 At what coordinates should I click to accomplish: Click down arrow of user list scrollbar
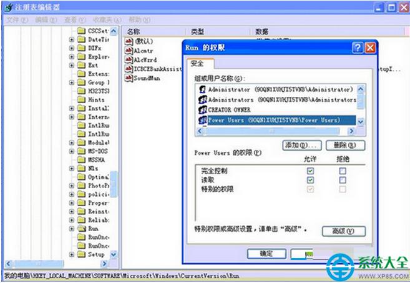361,121
